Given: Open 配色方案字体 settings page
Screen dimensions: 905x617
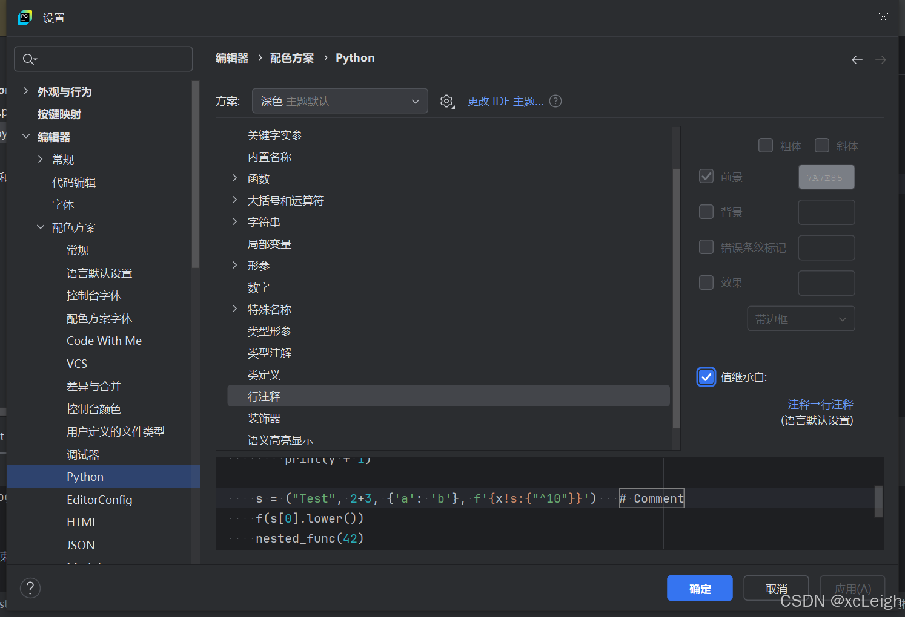Looking at the screenshot, I should [99, 318].
